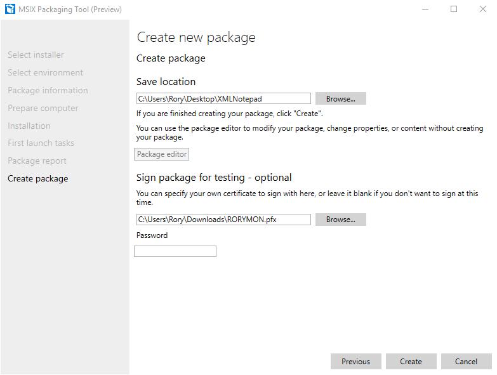
Task: Click the 'Sign package for testing - optional' heading
Action: (x=214, y=178)
